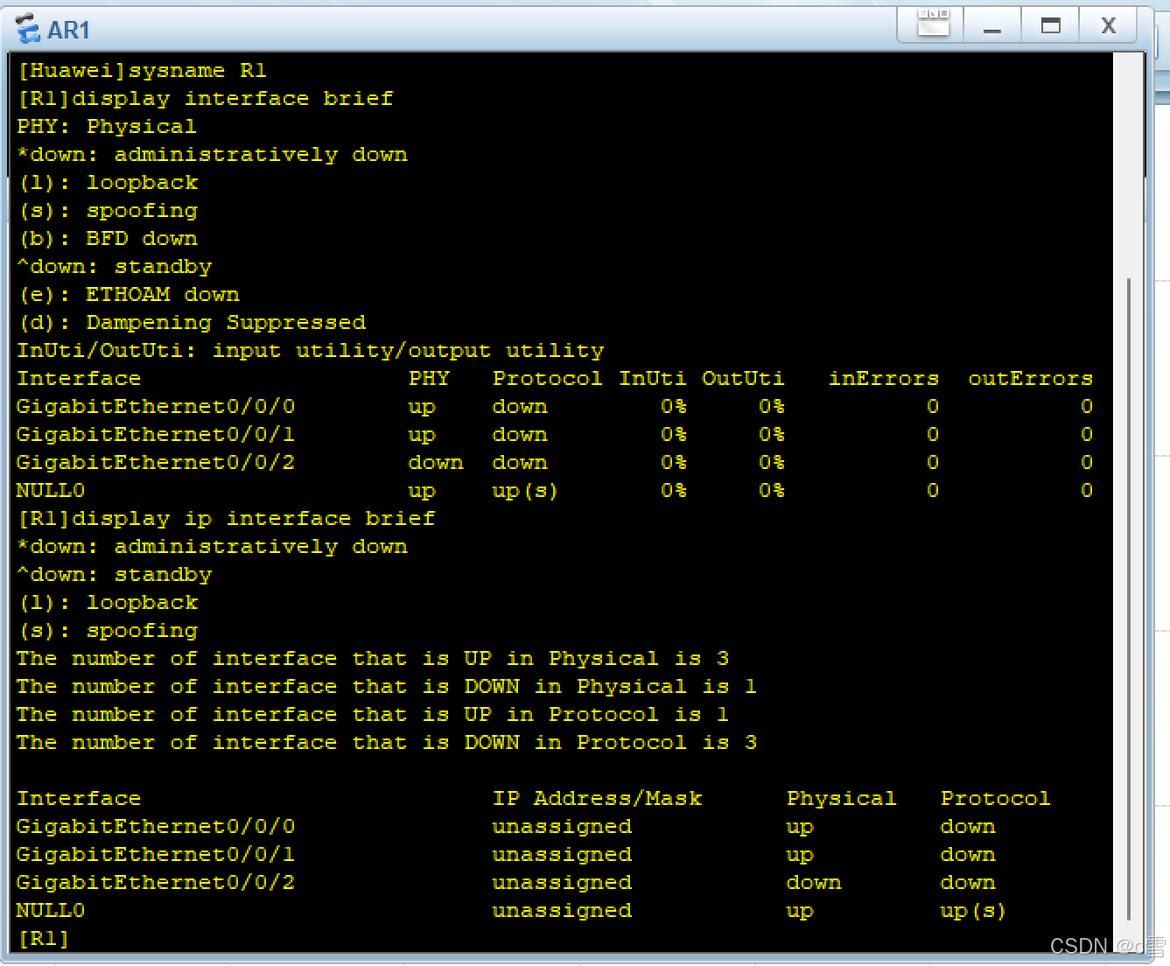Click the '[R1]display ip interface brief' command line

click(x=226, y=519)
